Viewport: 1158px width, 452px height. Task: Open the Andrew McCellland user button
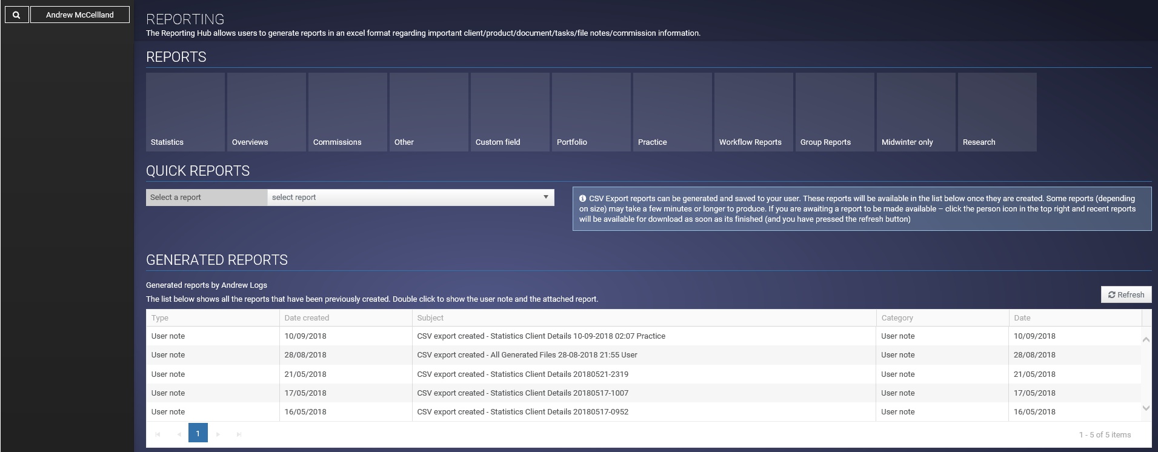pos(80,15)
